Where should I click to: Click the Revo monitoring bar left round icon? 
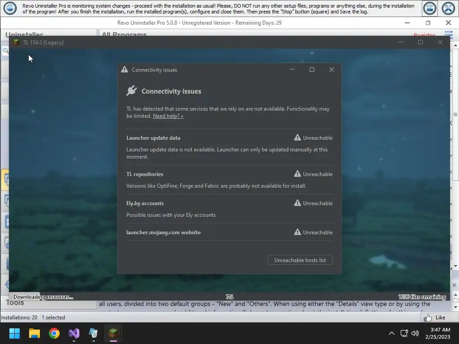click(10, 8)
